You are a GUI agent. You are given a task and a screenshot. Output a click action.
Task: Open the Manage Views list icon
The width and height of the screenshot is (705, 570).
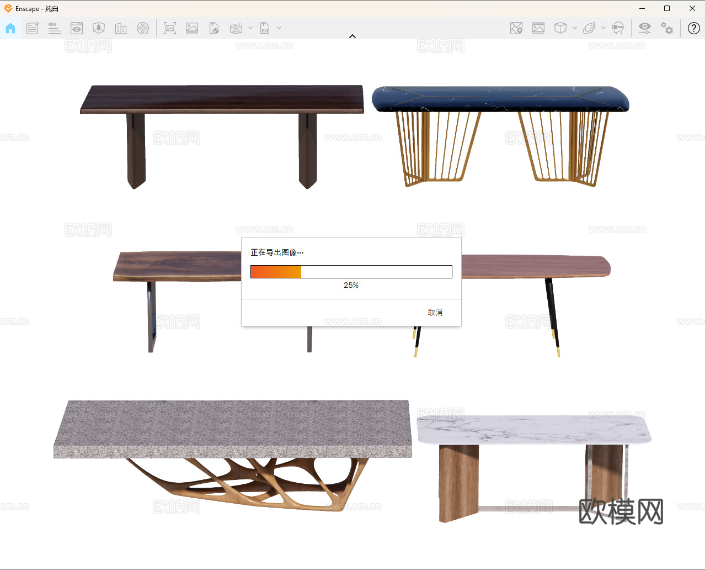[x=33, y=28]
